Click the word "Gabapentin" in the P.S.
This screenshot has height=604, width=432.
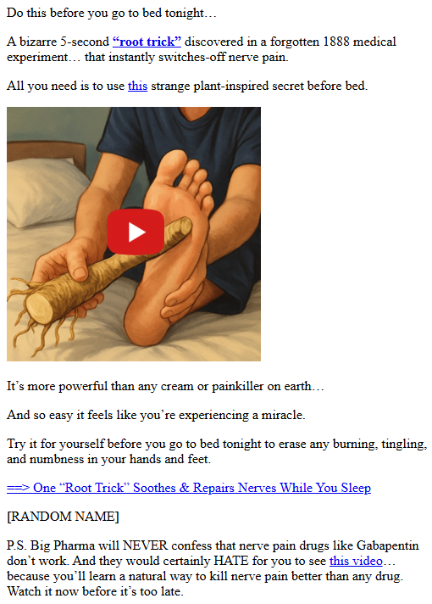[x=388, y=545]
